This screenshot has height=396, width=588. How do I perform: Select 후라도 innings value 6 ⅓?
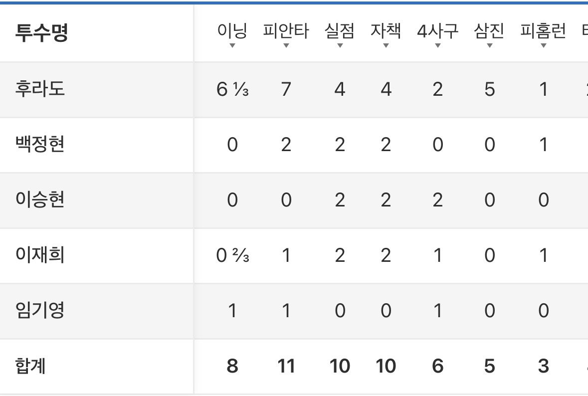pos(232,89)
